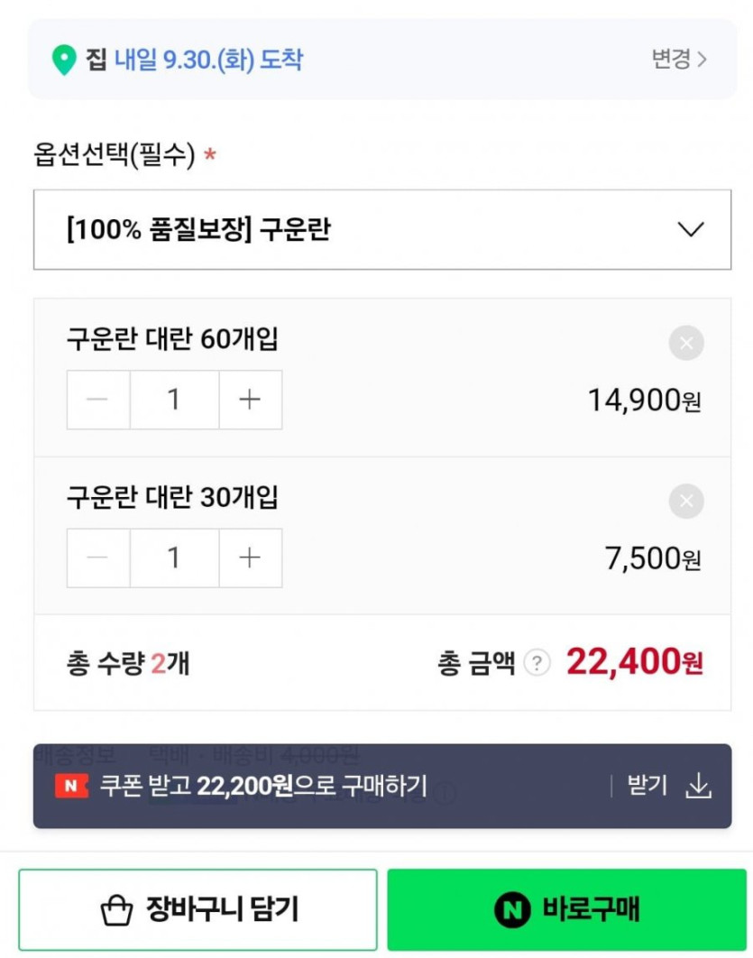Decrease quantity of 구운란 대란 30개입
The image size is (753, 958).
click(x=98, y=558)
